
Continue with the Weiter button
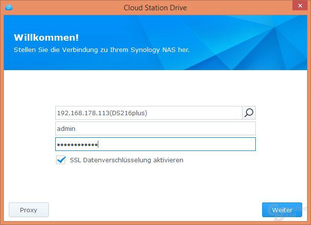pyautogui.click(x=282, y=210)
